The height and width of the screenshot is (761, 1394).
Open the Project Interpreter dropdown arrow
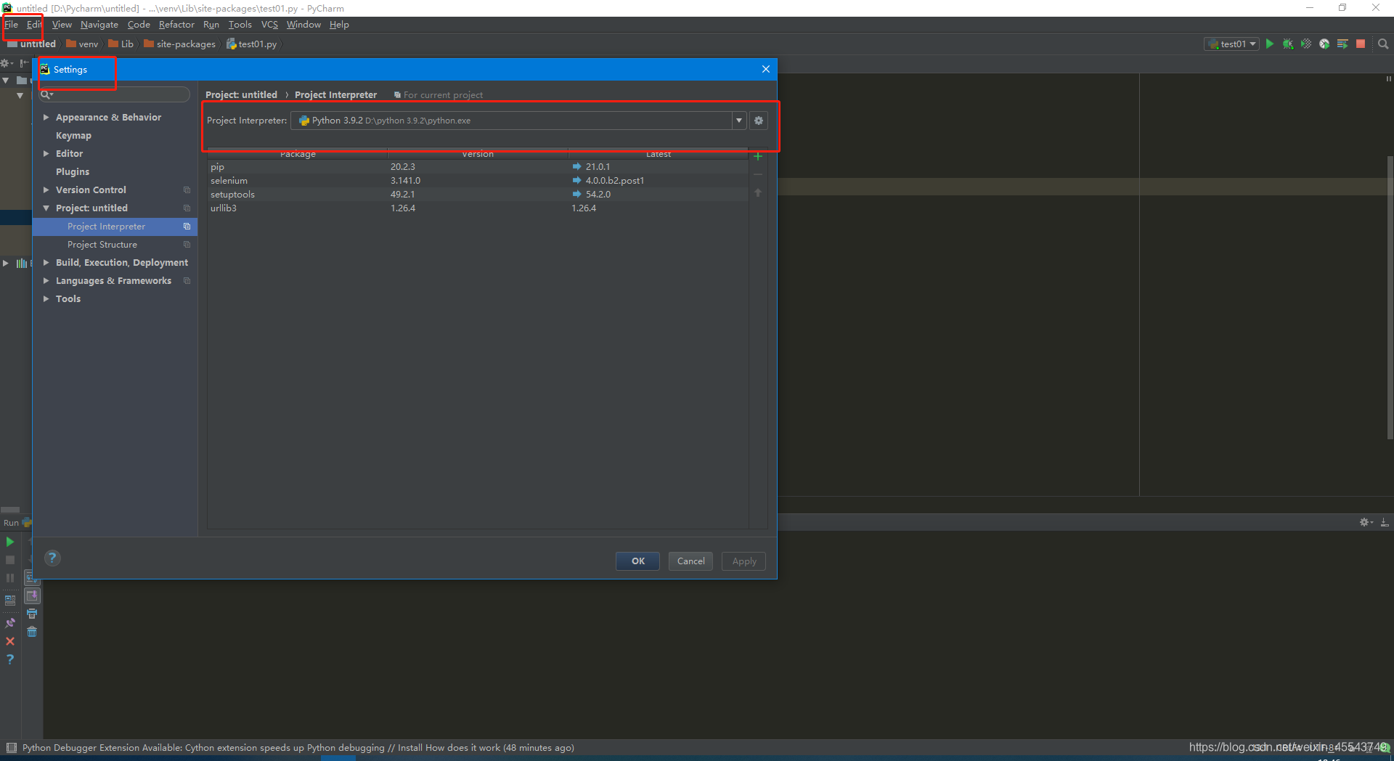coord(739,121)
